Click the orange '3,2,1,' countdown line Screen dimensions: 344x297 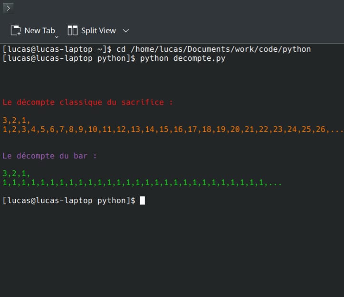point(17,120)
